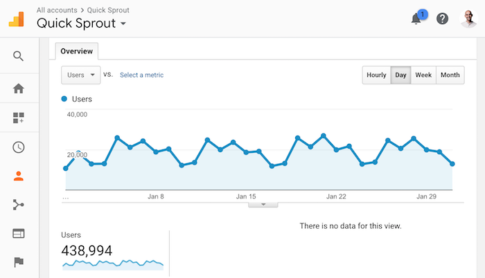Click the 438,994 users total
The image size is (485, 278).
pos(87,250)
